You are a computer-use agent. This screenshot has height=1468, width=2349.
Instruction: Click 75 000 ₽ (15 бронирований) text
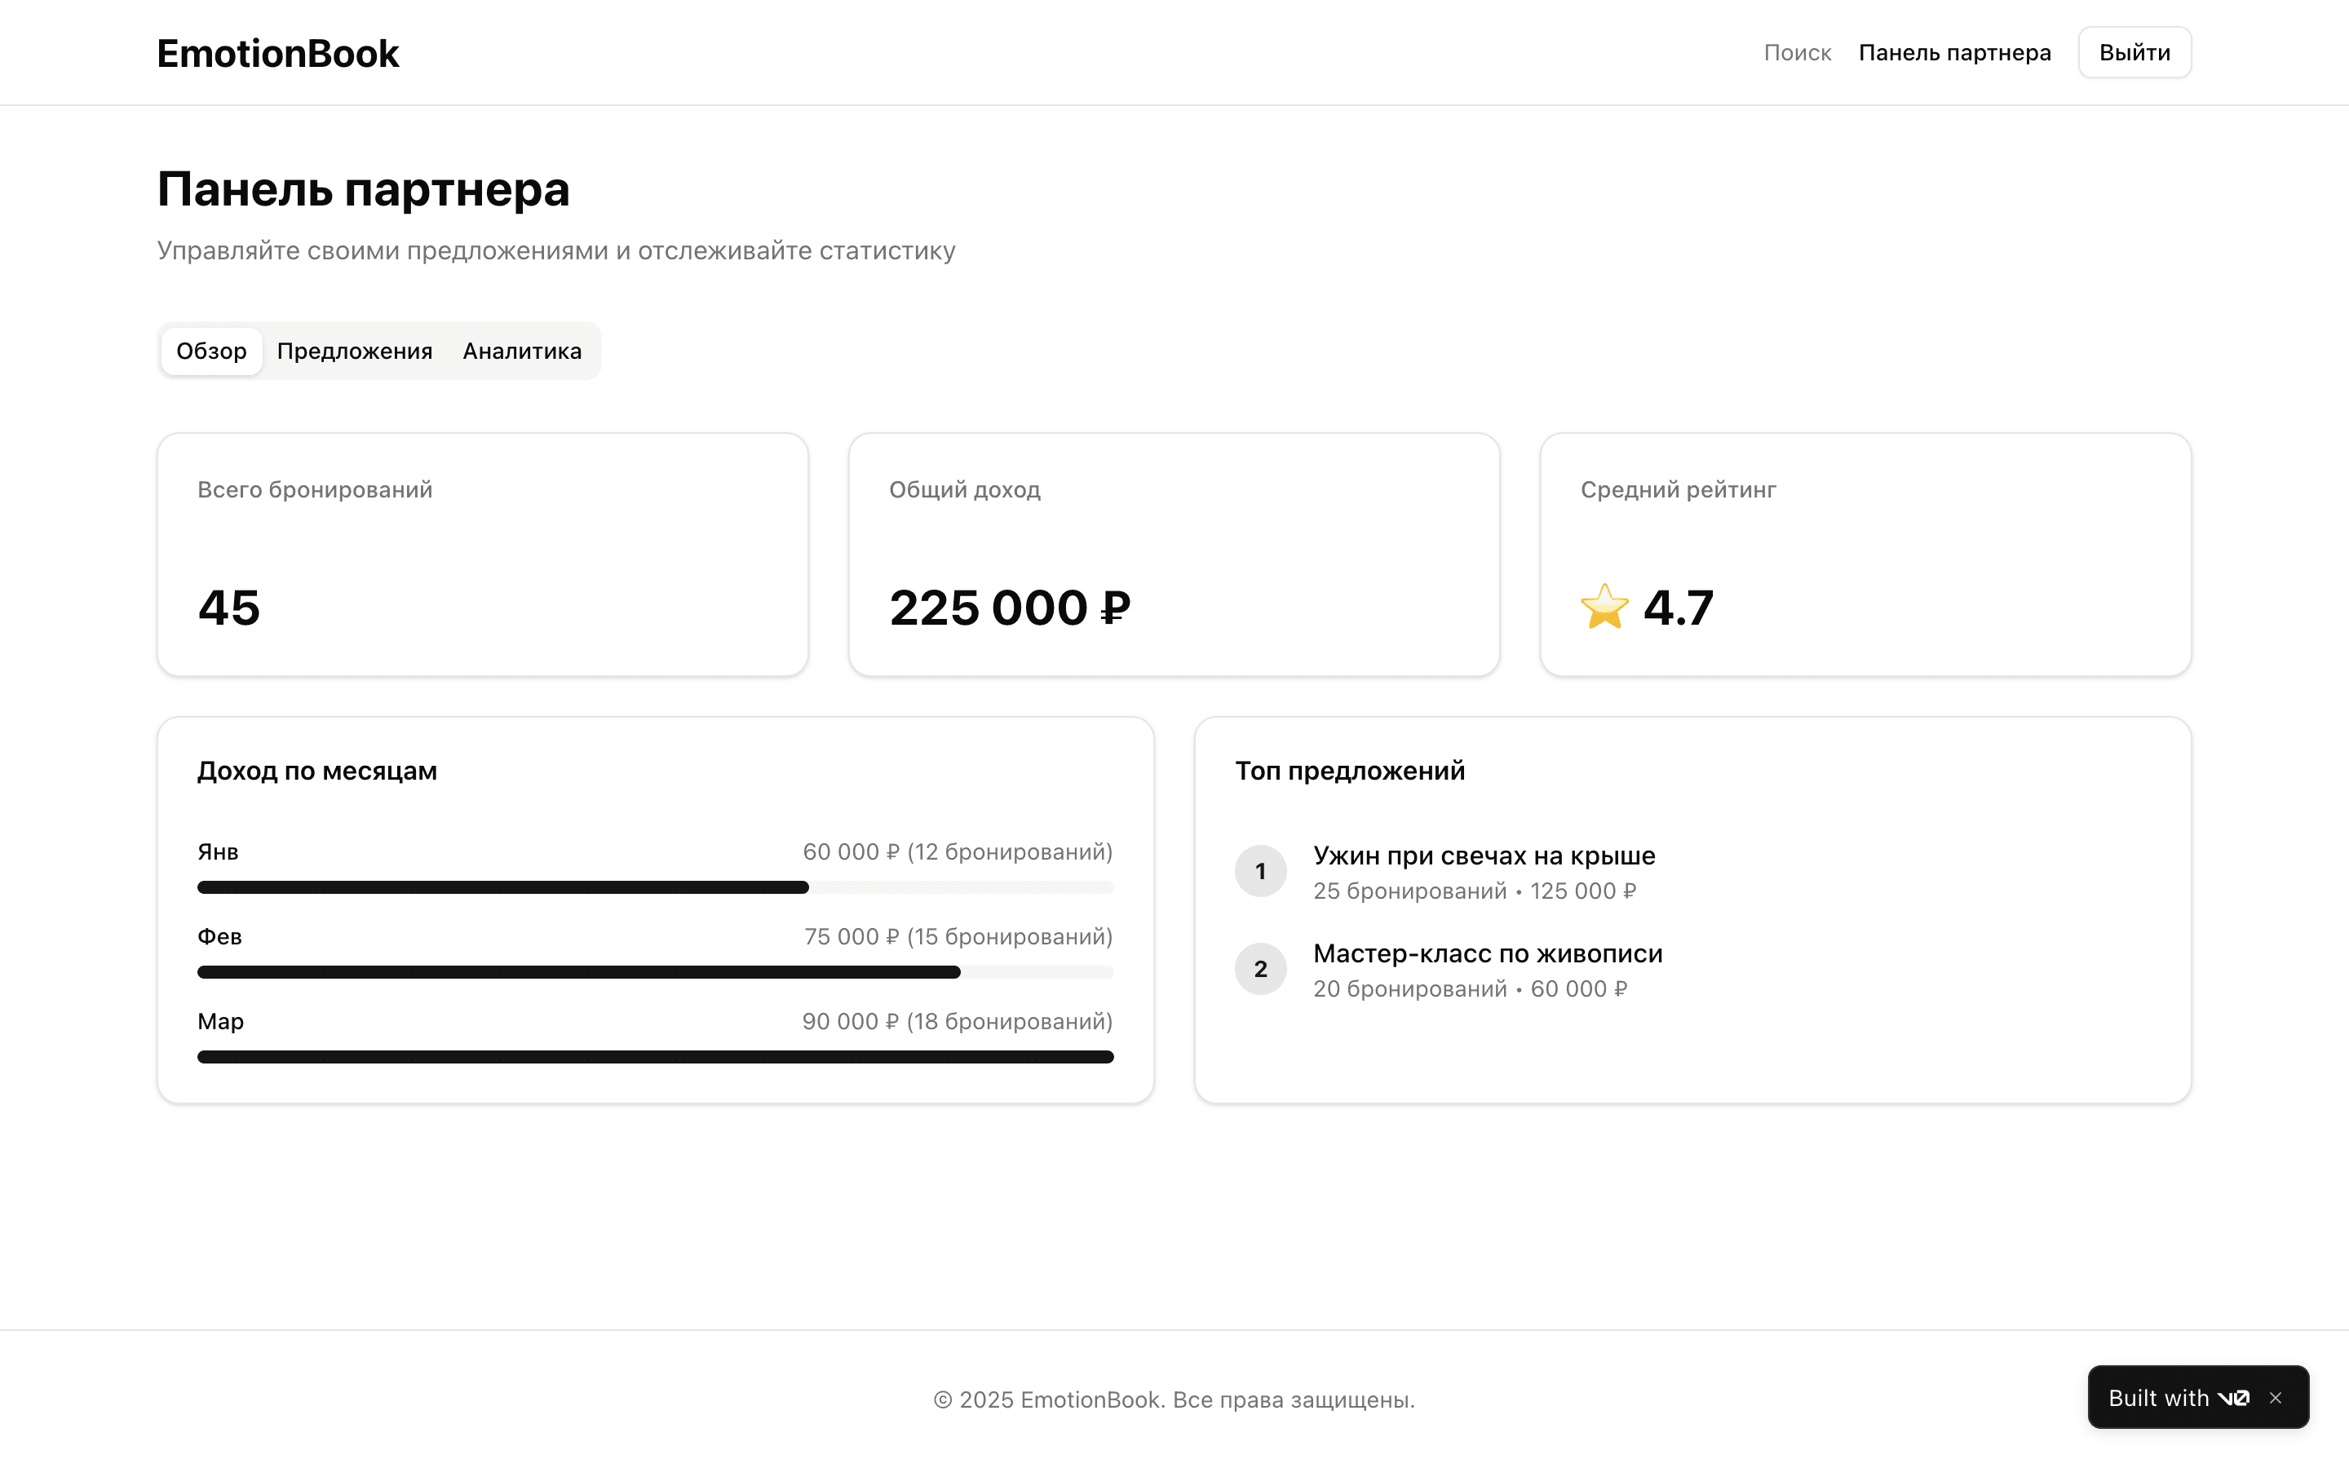pos(958,936)
